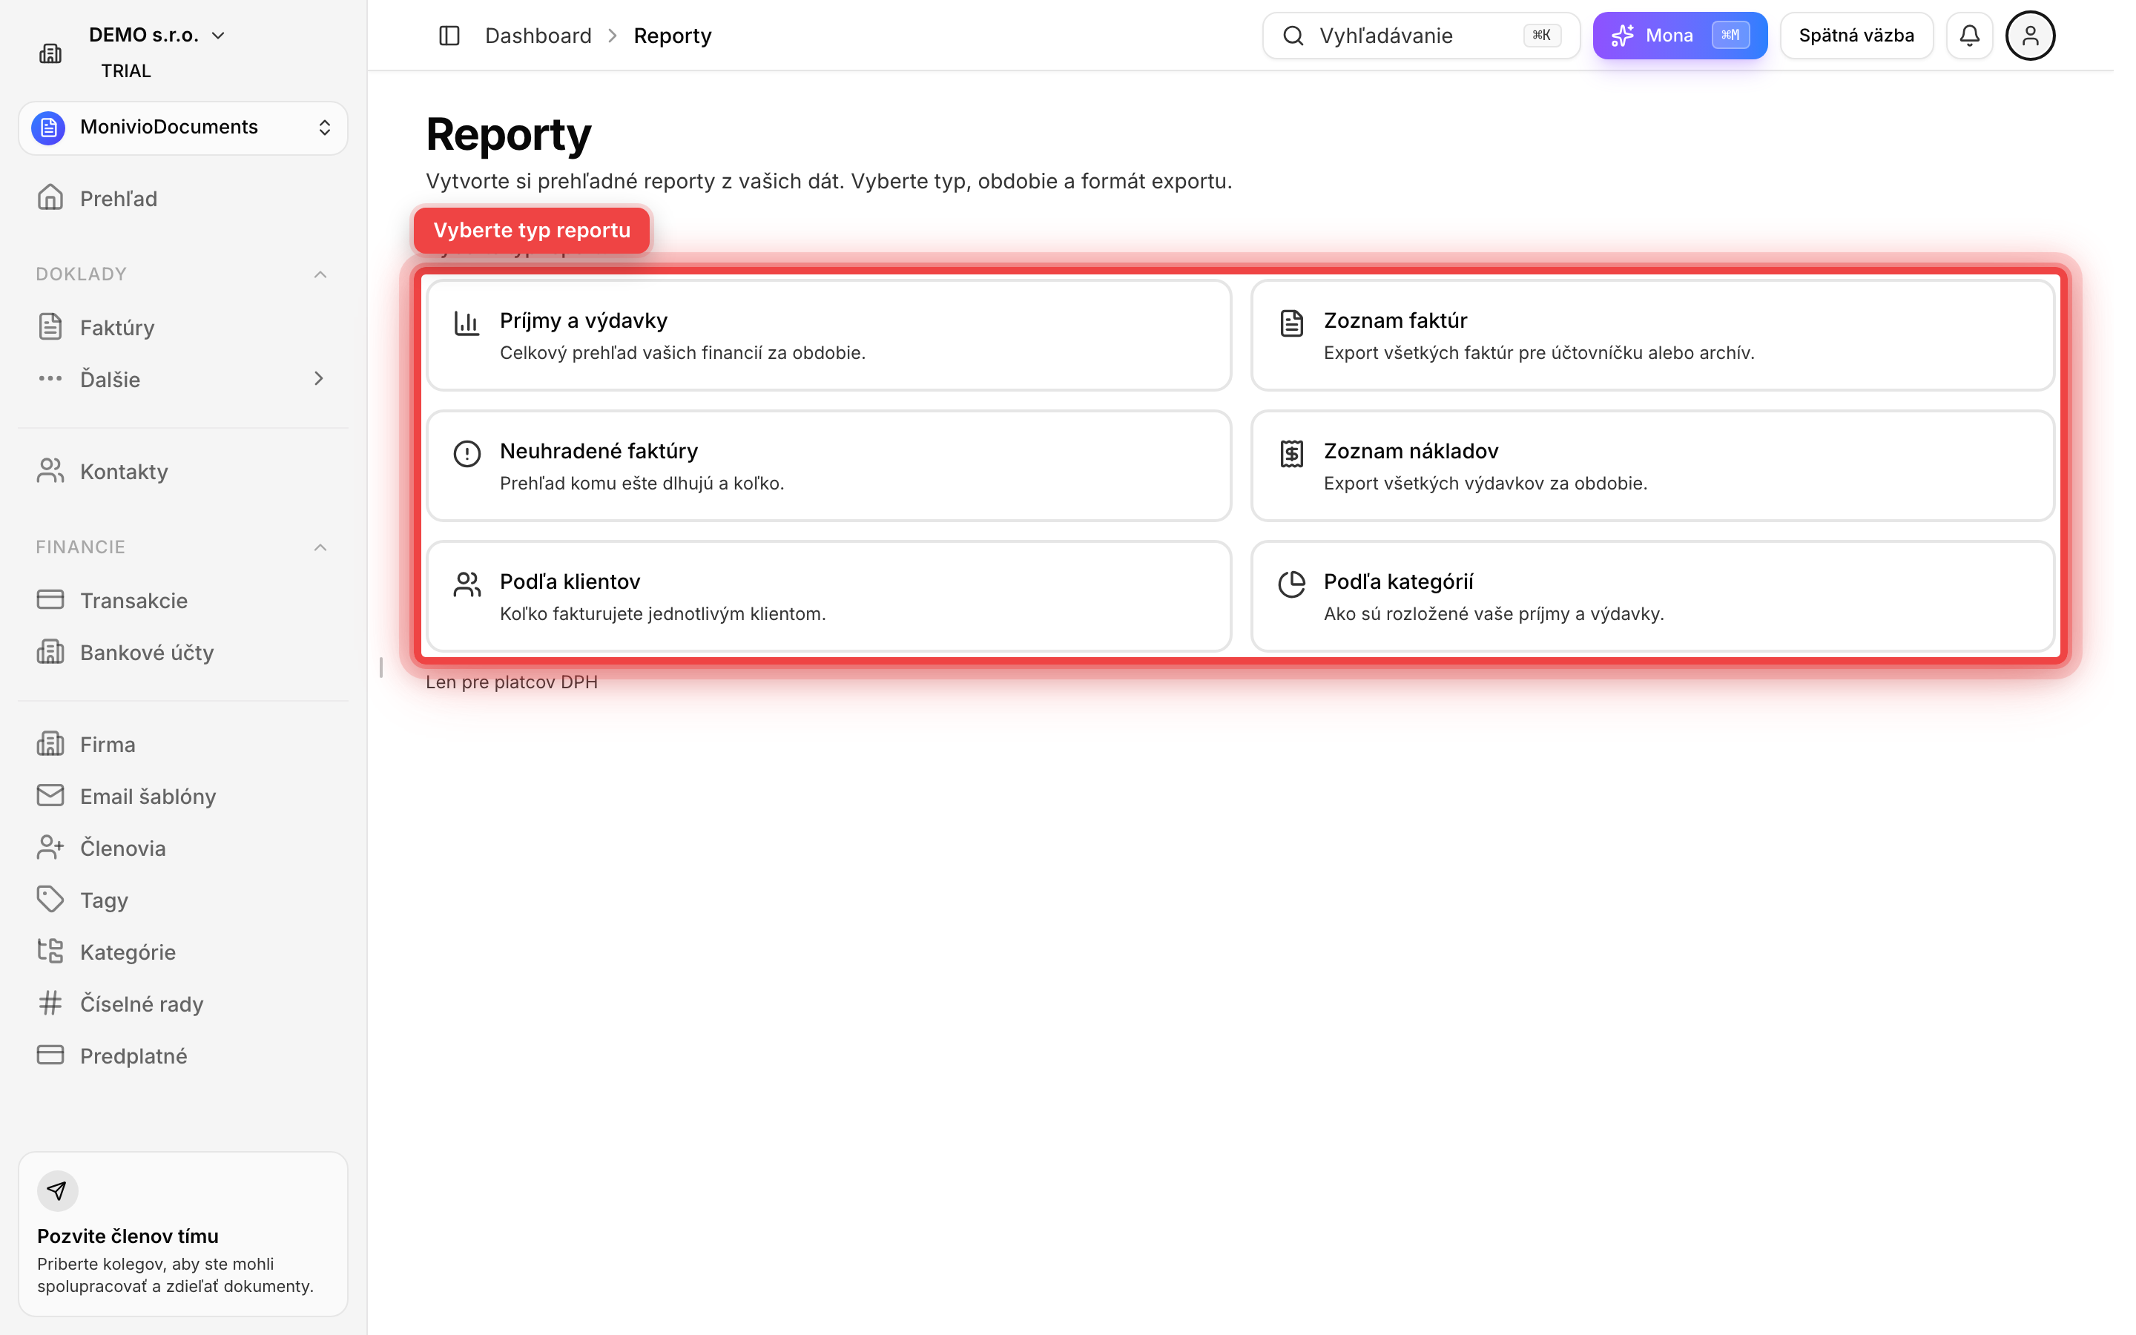Click the Firma building icon
The height and width of the screenshot is (1335, 2136).
point(50,743)
